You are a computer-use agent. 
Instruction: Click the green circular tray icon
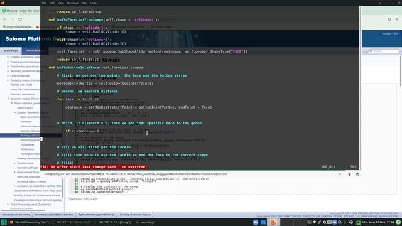398,222
